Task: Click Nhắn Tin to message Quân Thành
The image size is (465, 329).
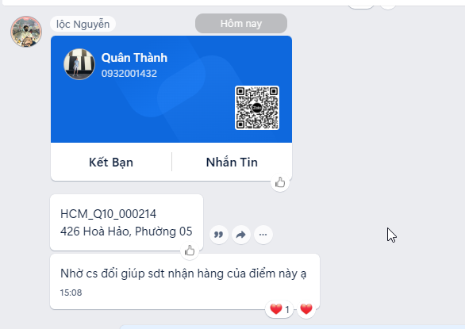Action: coord(232,163)
